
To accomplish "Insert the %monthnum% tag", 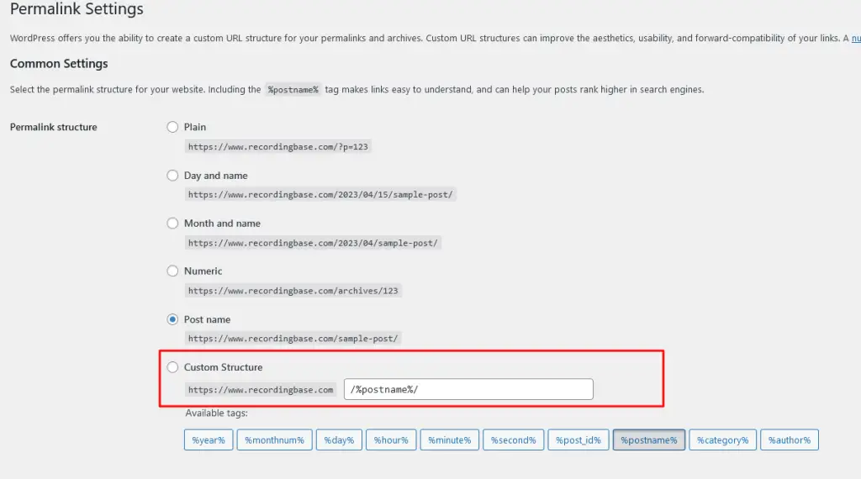I will [275, 440].
